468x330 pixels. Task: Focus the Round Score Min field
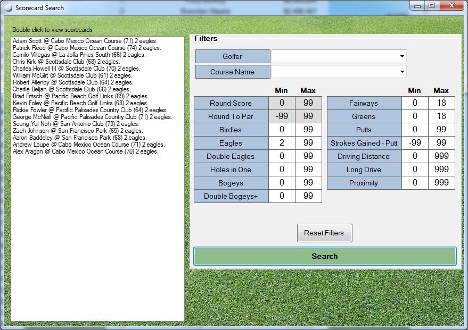[x=282, y=103]
